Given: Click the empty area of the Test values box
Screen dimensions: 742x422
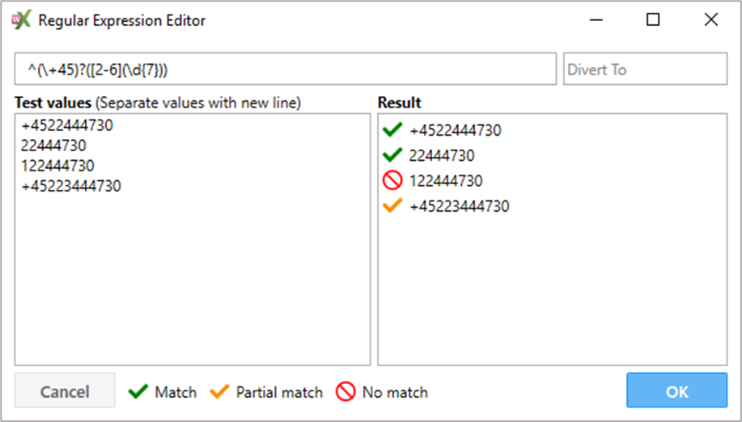Looking at the screenshot, I should (x=192, y=283).
